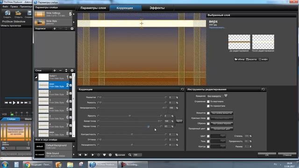This screenshot has width=299, height=168.
Task: Click Открыть folder icon in main toolbar
Action: coord(18,14)
